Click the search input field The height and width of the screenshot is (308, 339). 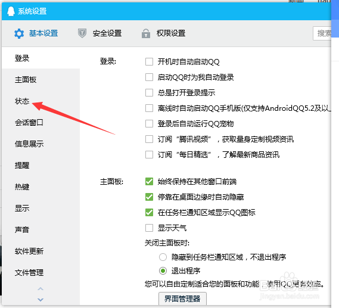tap(322, 33)
